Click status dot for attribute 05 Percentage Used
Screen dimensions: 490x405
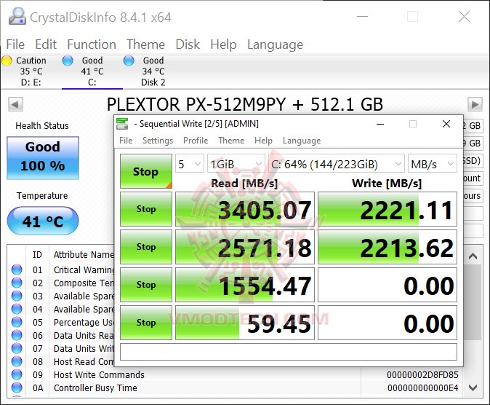coord(17,322)
